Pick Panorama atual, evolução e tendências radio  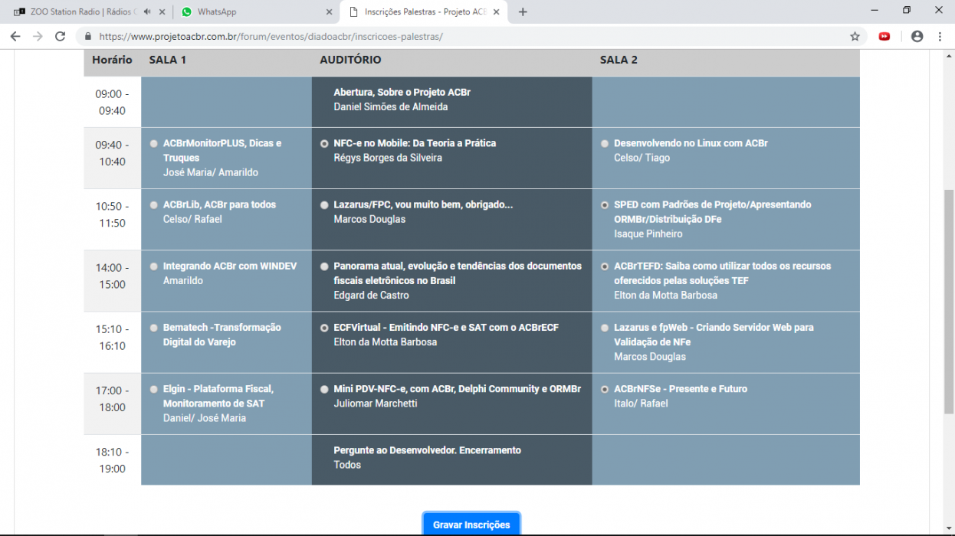point(324,266)
